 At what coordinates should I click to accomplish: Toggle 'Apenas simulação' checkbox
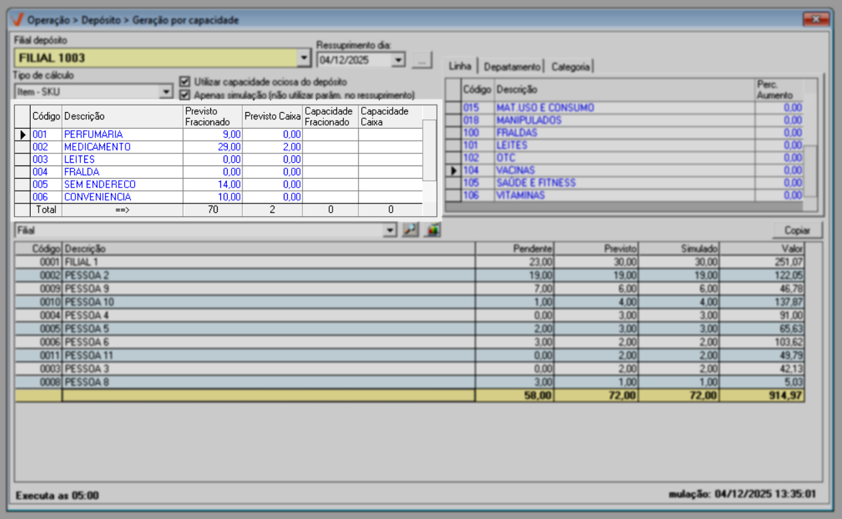[185, 95]
